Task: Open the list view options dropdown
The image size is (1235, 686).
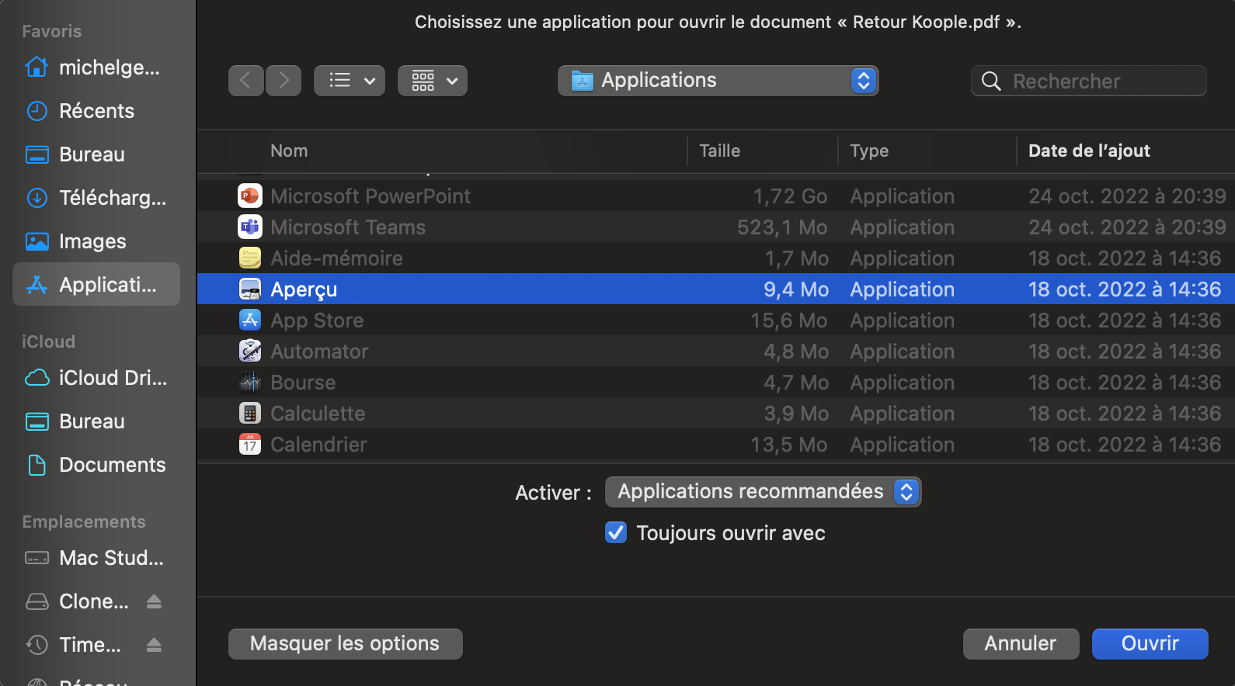Action: click(x=350, y=81)
